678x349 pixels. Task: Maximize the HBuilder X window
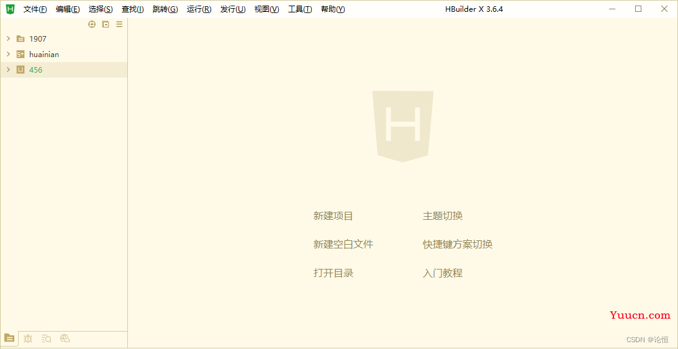638,9
